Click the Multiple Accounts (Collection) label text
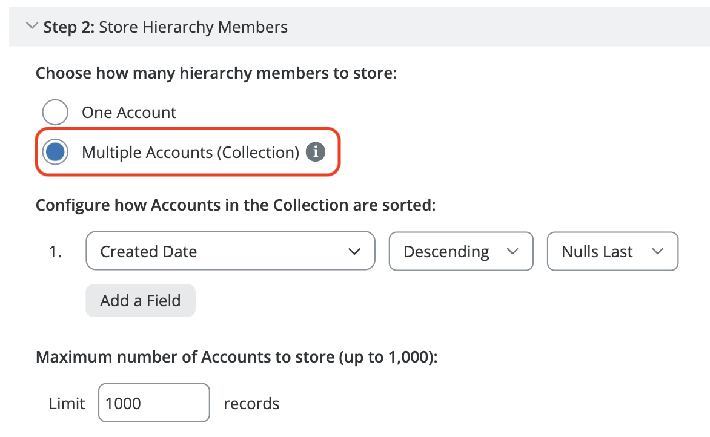Screen dimensions: 710x437 190,153
